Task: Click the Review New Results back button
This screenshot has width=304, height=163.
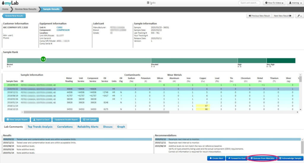Action: [14, 16]
